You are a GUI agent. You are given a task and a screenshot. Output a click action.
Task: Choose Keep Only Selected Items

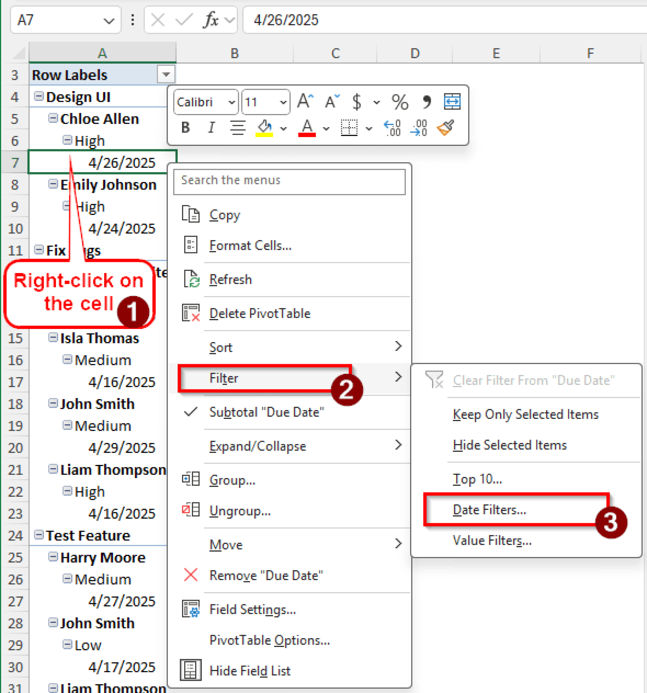tap(526, 414)
